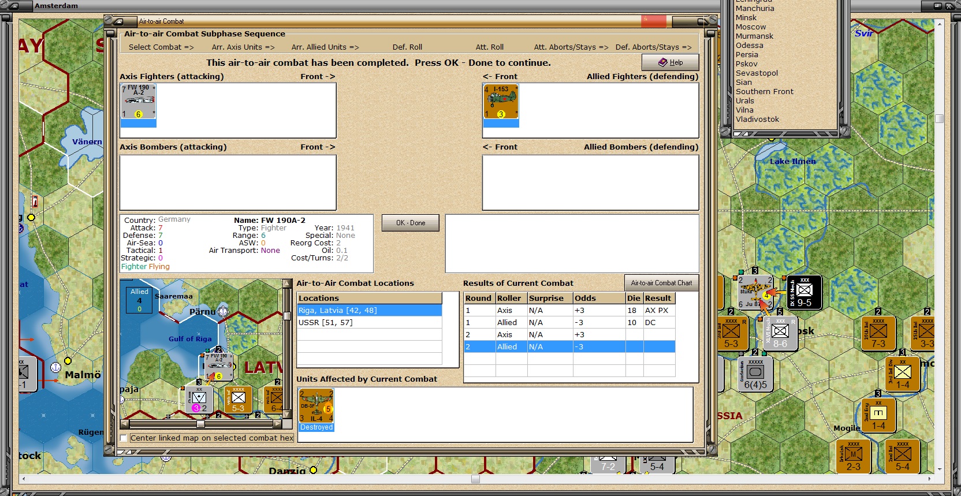Click the Def. Aborts/Stays => subphase label
The height and width of the screenshot is (496, 961).
pos(653,47)
